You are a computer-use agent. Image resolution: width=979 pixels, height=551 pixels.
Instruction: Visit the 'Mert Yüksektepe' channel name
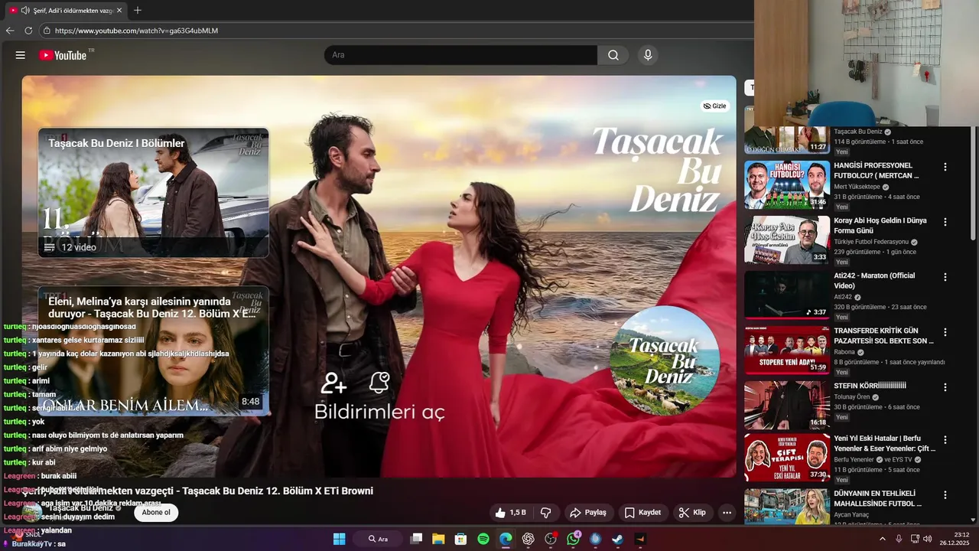pyautogui.click(x=857, y=187)
